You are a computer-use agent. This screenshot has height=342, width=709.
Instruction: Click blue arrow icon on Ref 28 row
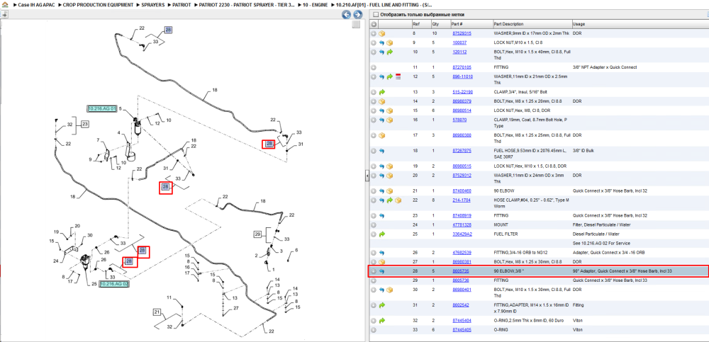pyautogui.click(x=381, y=271)
